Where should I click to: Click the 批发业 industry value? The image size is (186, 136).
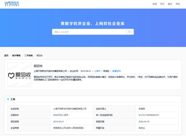(x=142, y=128)
